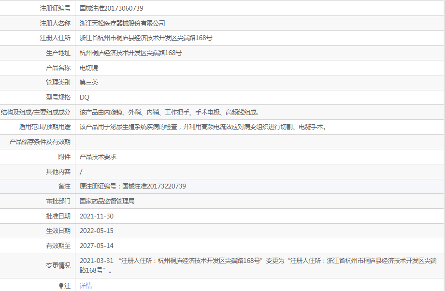Click the 产品储存条件及有效期 label
This screenshot has height=291, width=445.
tap(40, 142)
